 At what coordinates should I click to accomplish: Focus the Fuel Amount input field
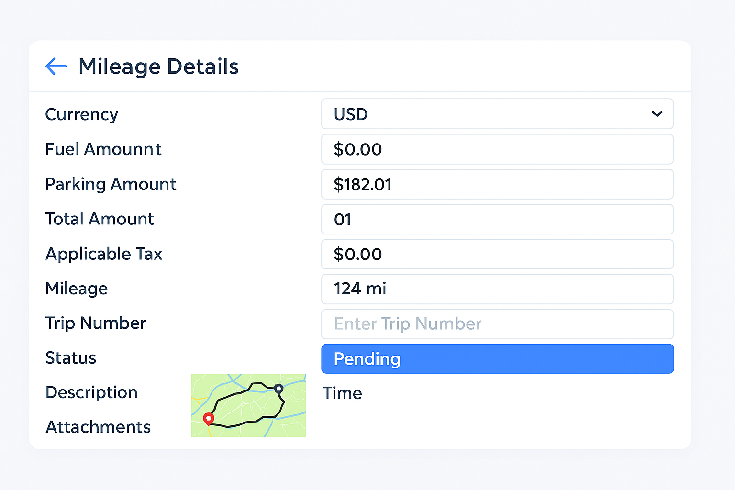point(497,149)
